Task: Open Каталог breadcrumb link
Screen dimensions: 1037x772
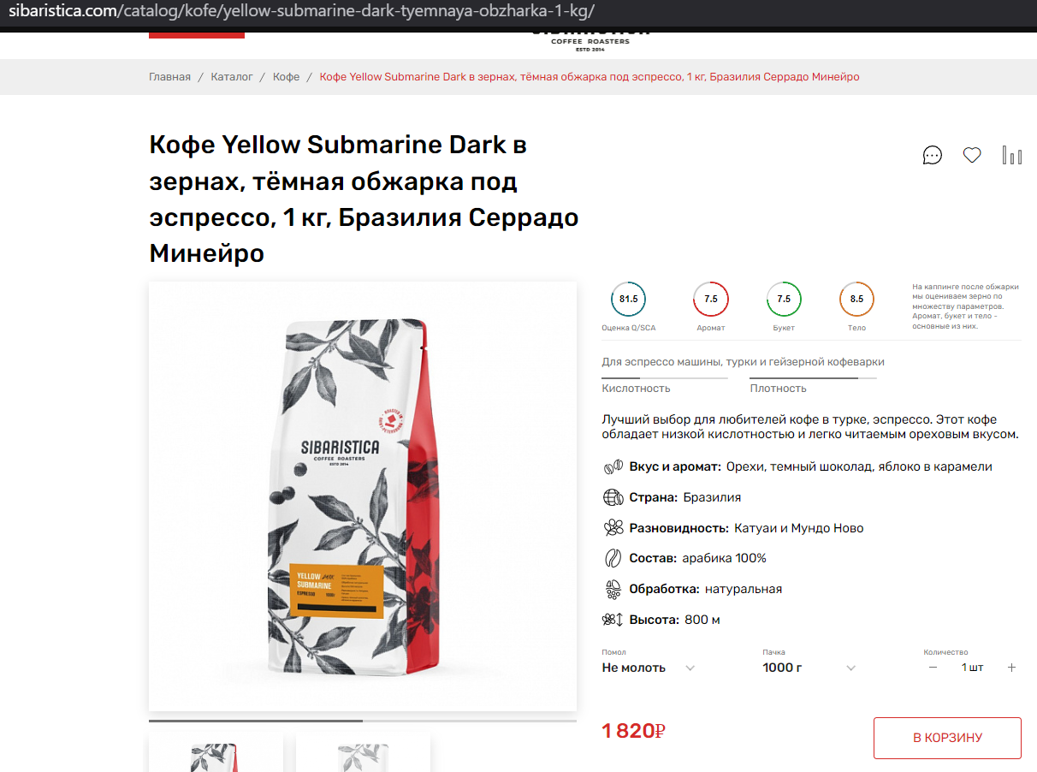Action: point(232,77)
